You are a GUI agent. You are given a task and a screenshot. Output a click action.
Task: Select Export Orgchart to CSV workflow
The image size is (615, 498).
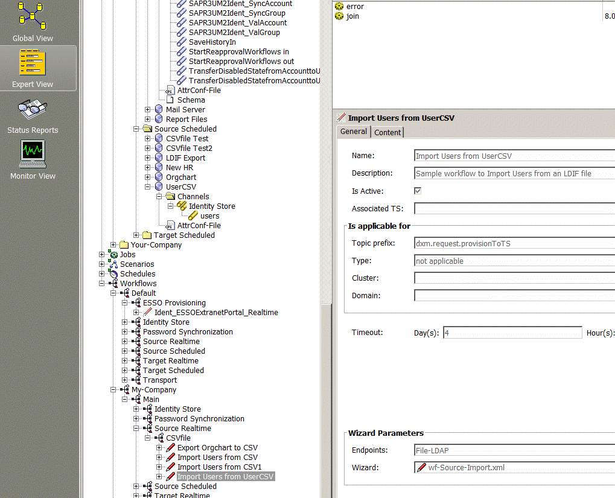tap(217, 447)
